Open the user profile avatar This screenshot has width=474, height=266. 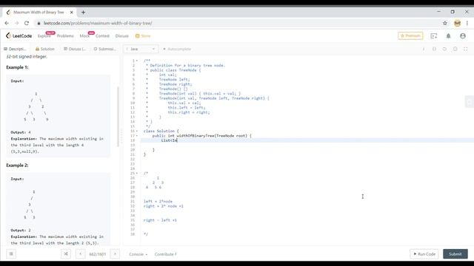(x=462, y=36)
